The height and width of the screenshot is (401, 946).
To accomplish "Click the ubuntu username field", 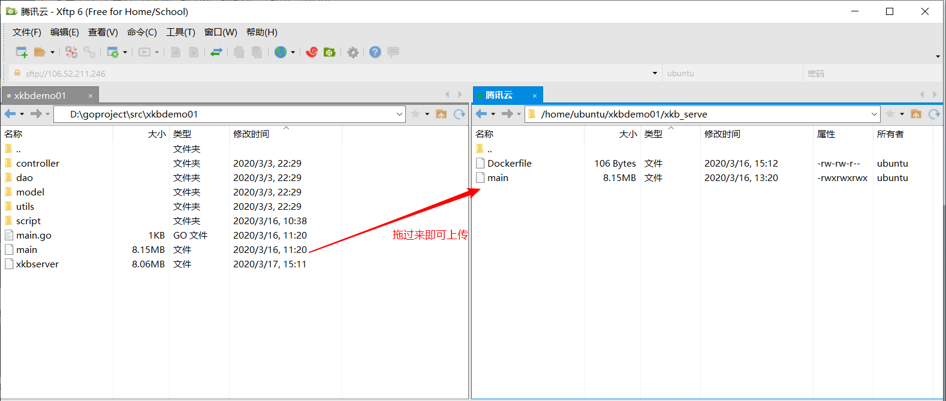I will tap(732, 73).
